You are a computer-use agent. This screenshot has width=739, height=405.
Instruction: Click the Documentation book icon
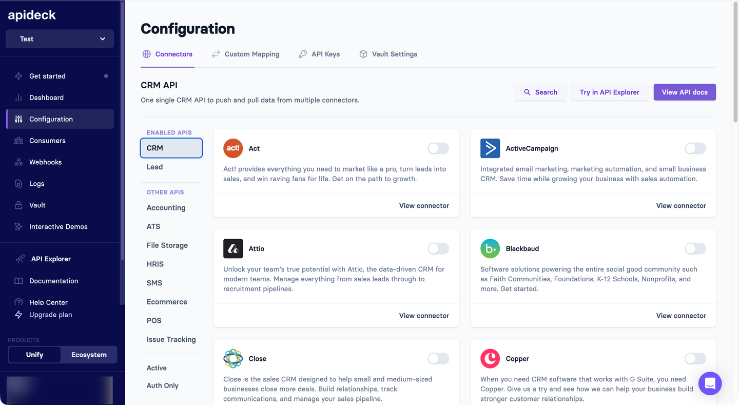tap(18, 281)
